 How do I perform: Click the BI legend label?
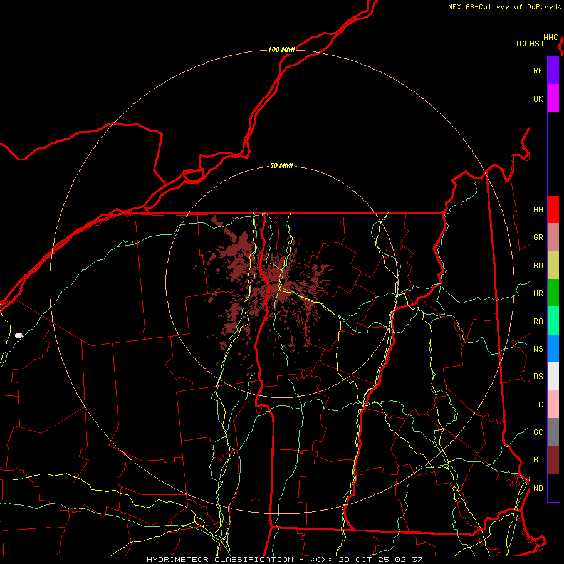(x=538, y=460)
